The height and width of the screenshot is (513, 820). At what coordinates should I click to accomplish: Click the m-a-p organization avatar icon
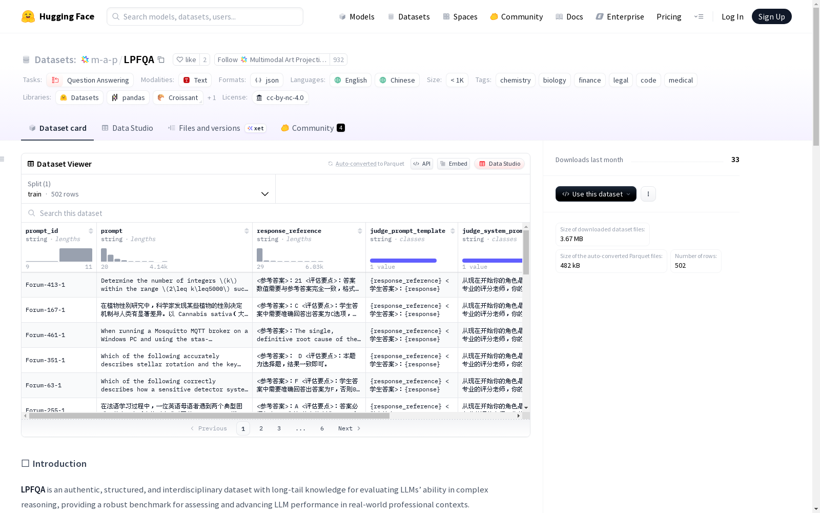[x=85, y=60]
